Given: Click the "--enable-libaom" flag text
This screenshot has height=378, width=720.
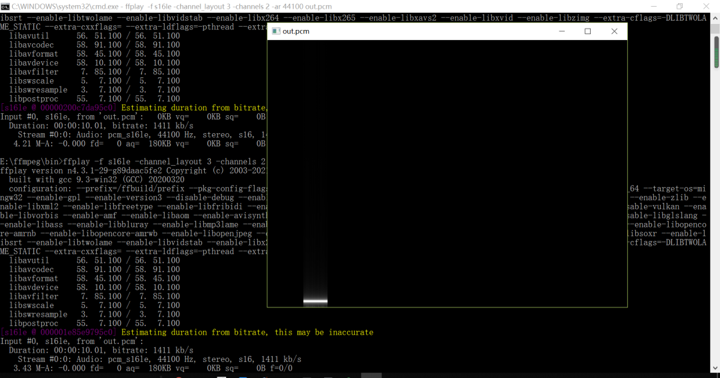Looking at the screenshot, I should tap(155, 216).
